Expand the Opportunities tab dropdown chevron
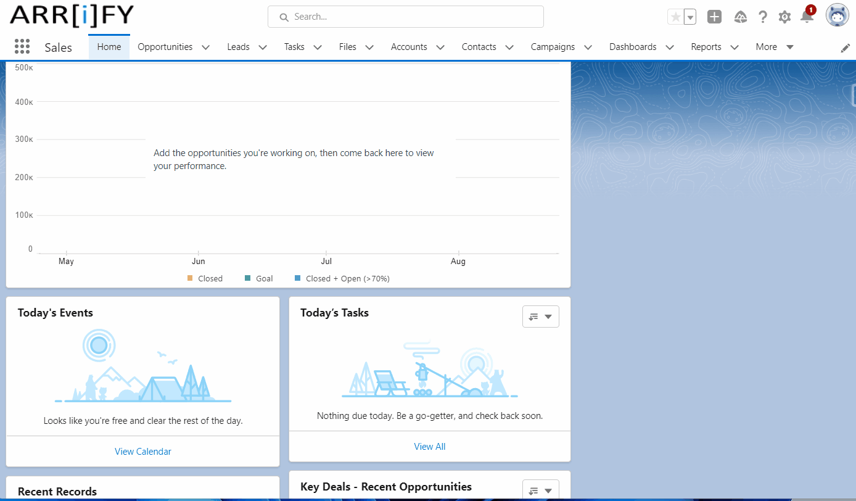 (206, 48)
